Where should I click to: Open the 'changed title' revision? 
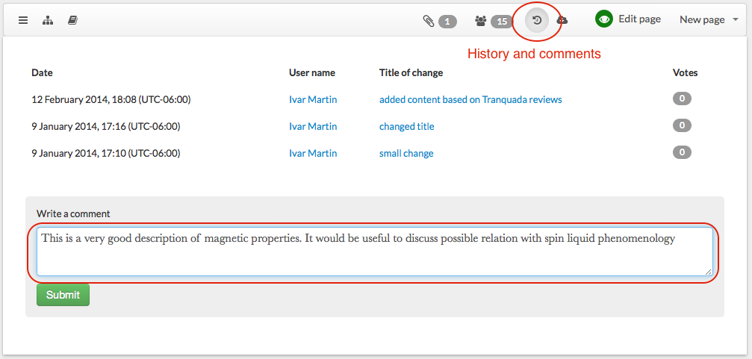pos(407,127)
